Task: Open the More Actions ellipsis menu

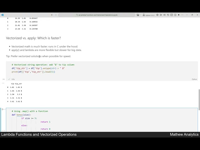Action: 182,15
